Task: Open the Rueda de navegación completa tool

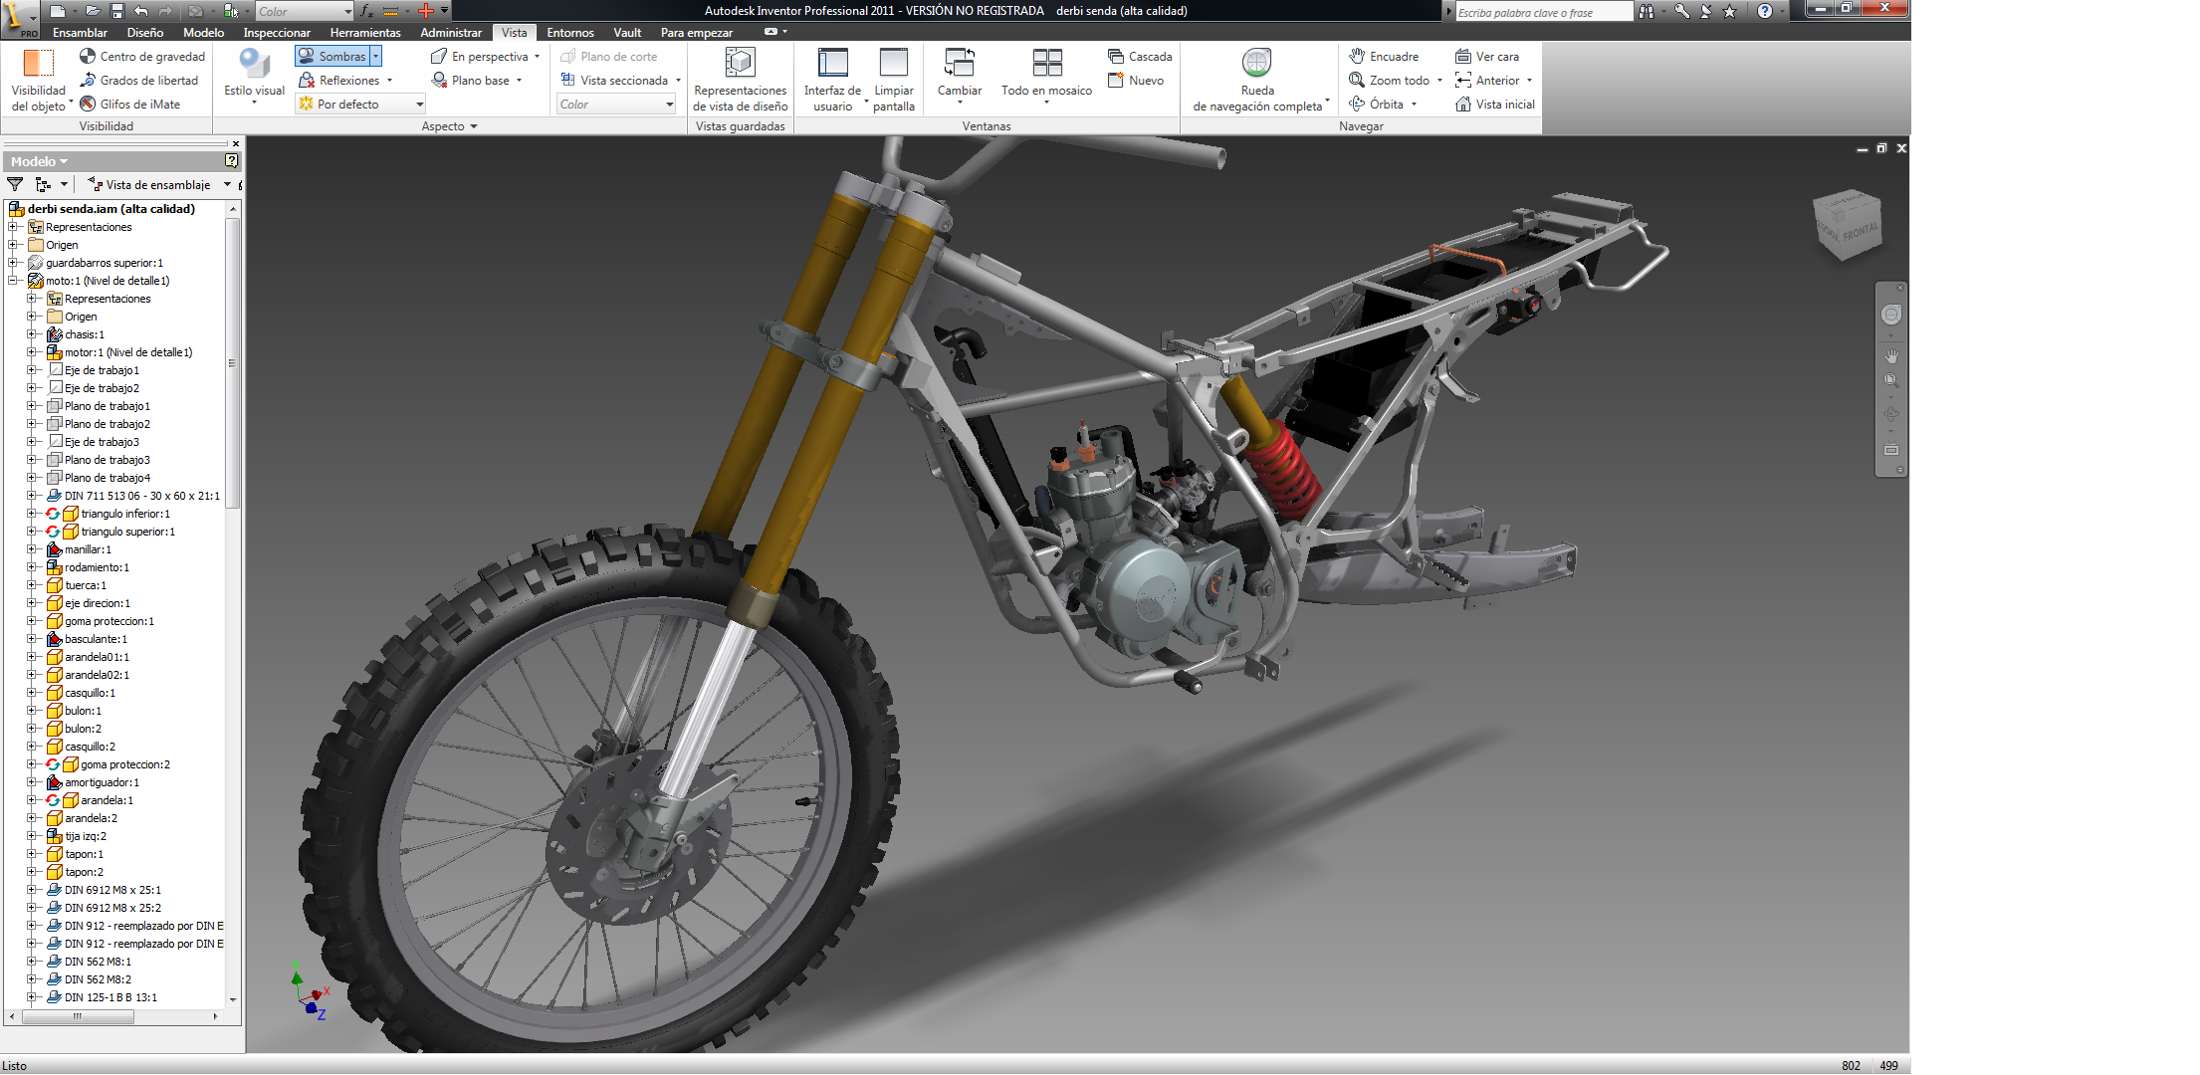Action: (x=1256, y=64)
